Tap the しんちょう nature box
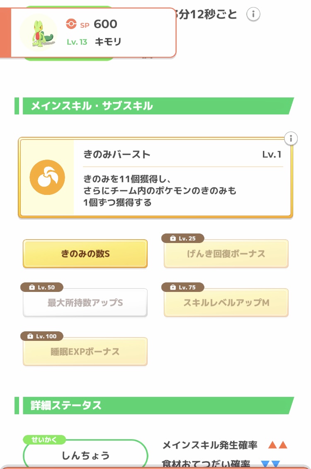The height and width of the screenshot is (469, 311). 85,454
